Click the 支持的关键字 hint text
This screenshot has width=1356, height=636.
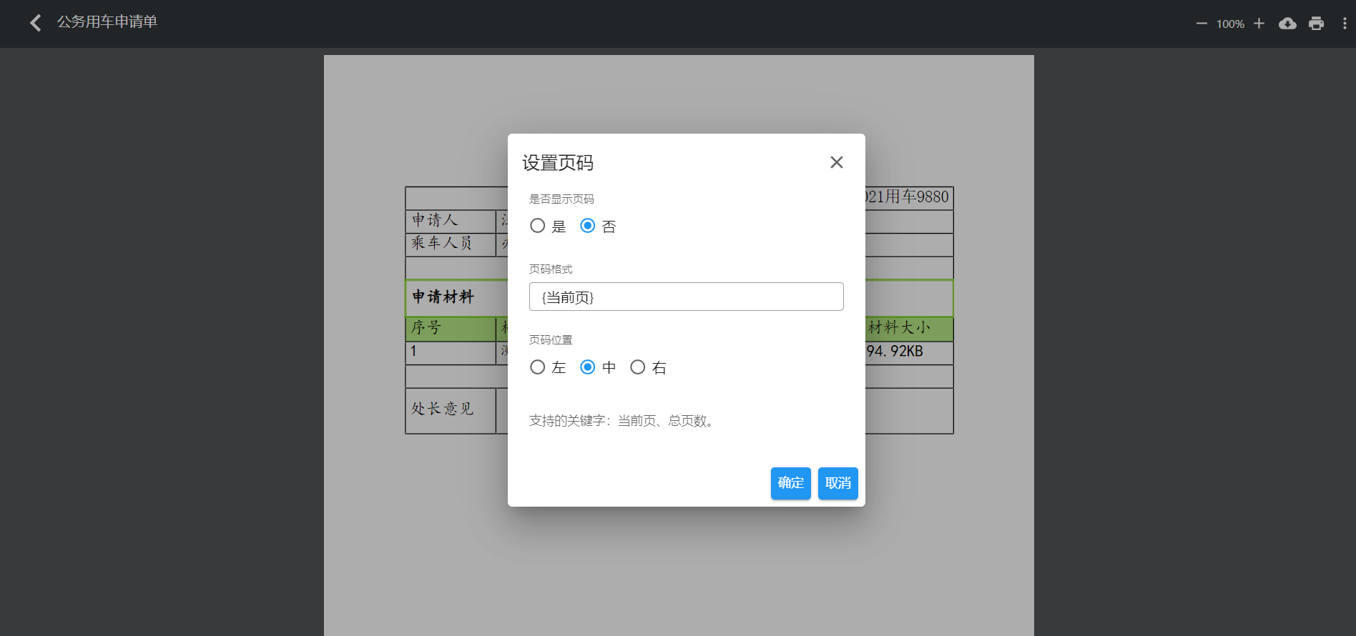click(x=623, y=421)
